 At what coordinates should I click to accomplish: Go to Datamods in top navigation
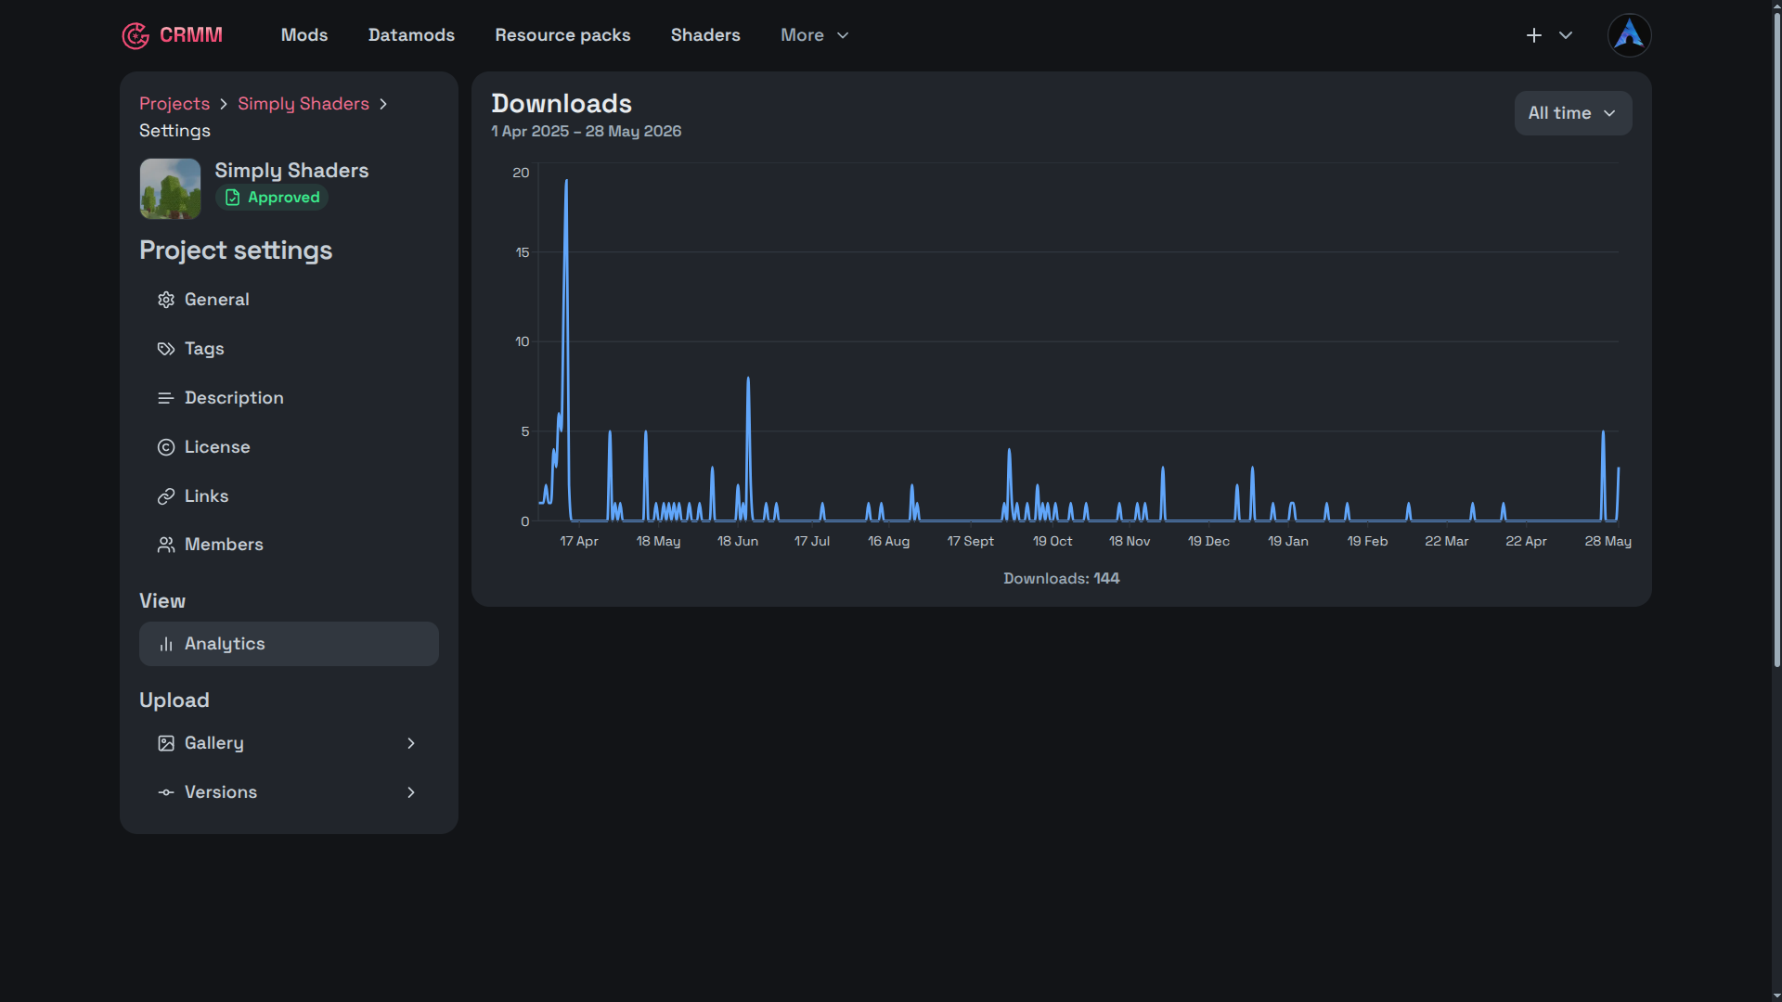pyautogui.click(x=411, y=35)
